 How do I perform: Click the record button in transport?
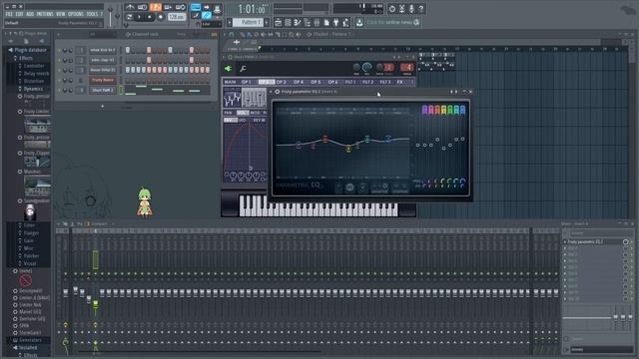160,17
